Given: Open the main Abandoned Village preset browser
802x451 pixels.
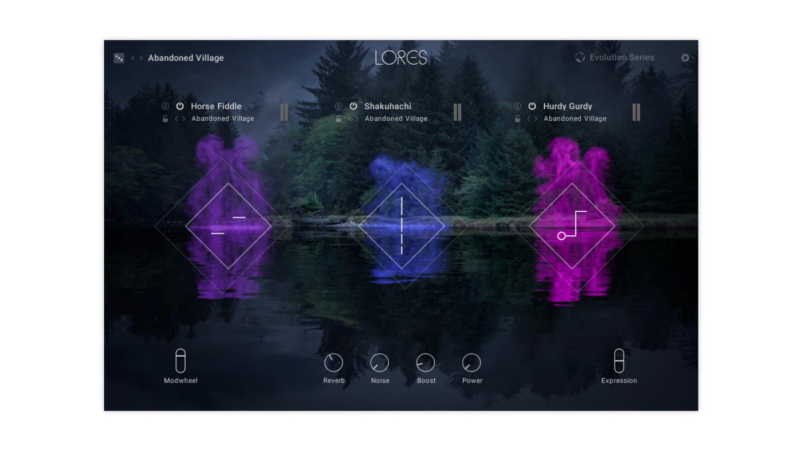Looking at the screenshot, I should coord(186,58).
